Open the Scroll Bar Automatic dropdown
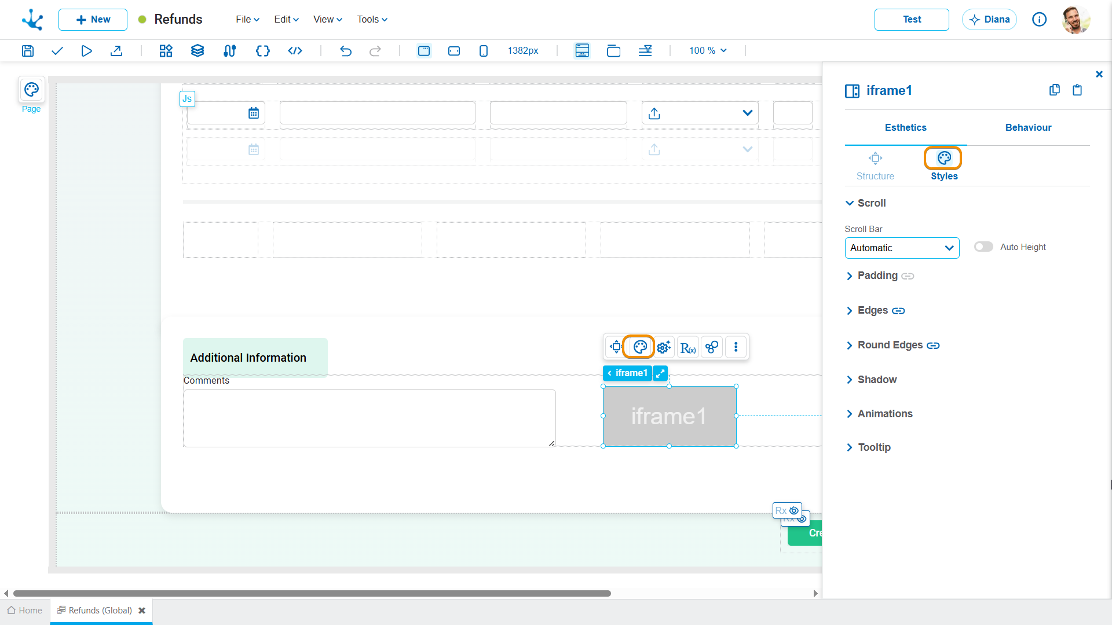The image size is (1112, 625). coord(902,248)
